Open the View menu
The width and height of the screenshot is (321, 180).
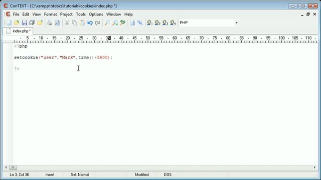coord(37,14)
